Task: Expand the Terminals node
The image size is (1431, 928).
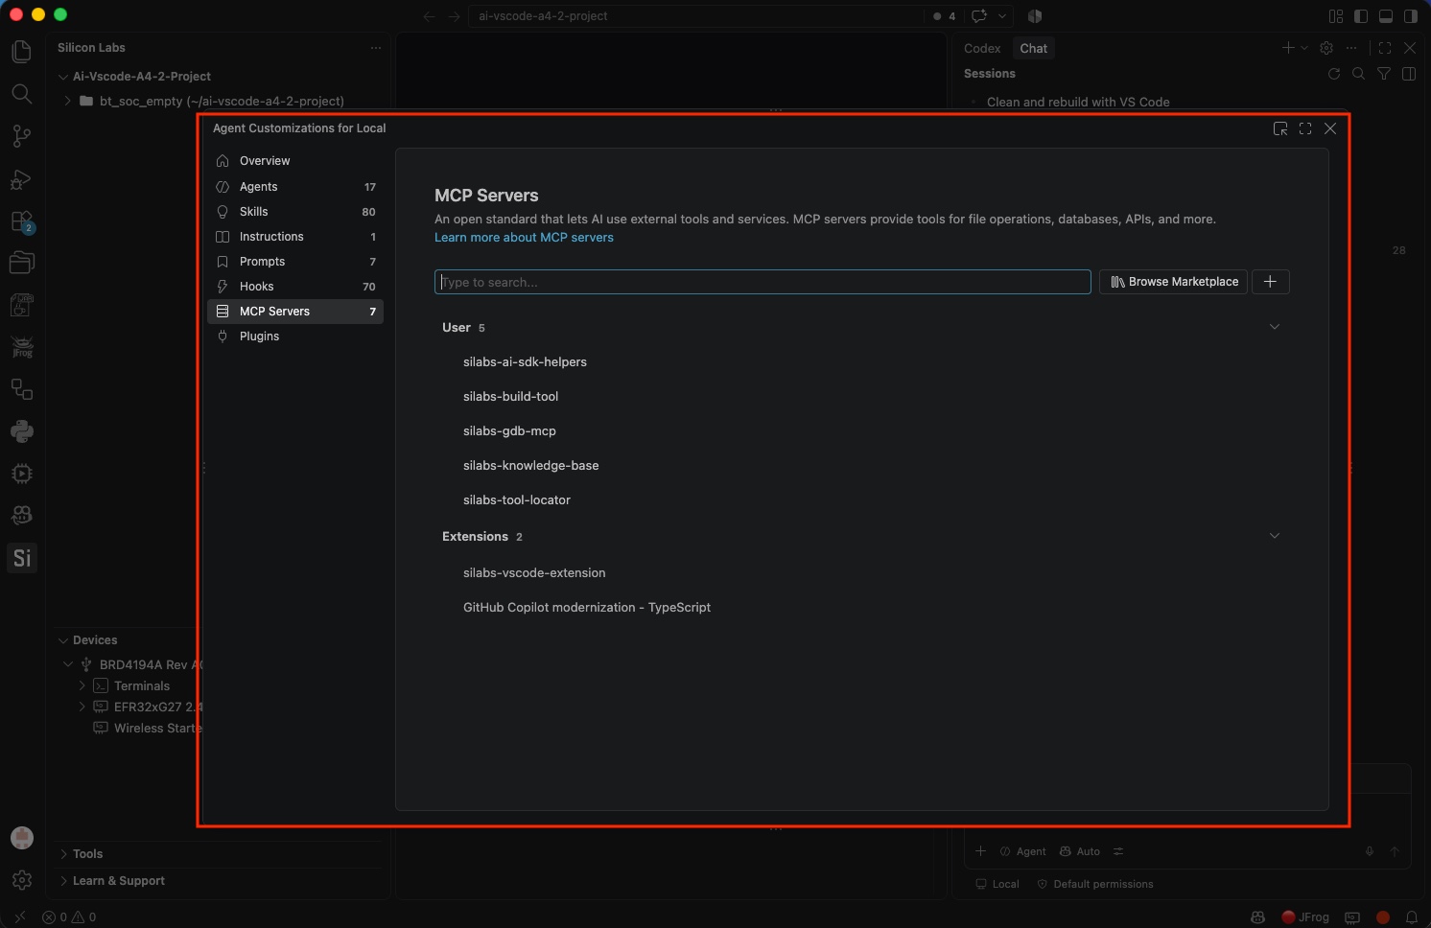Action: (82, 686)
